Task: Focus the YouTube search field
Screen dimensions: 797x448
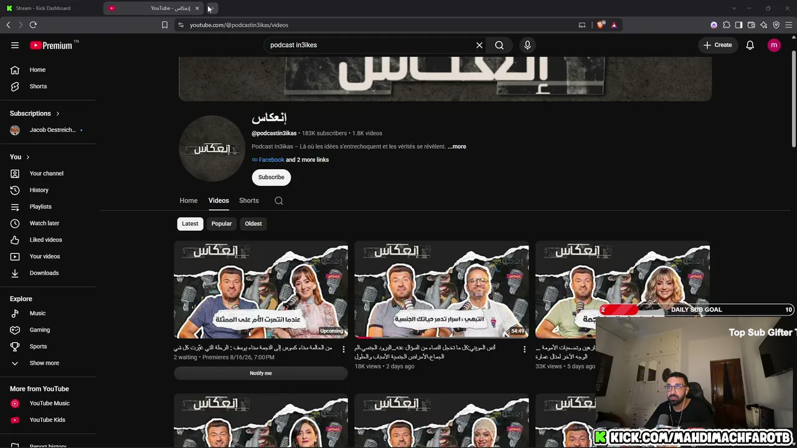Action: [x=370, y=45]
